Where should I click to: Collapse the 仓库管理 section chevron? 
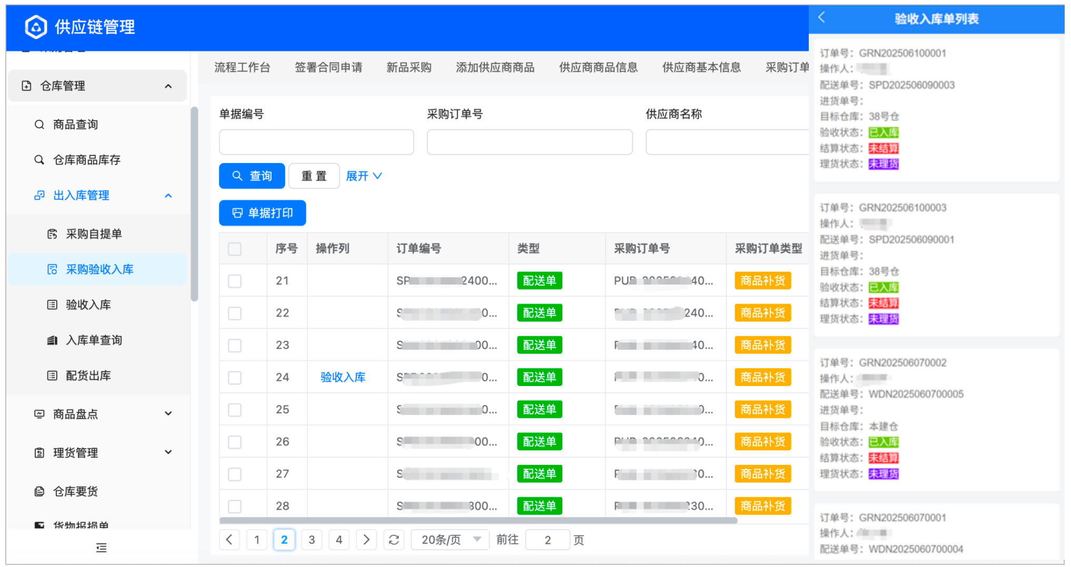(168, 86)
